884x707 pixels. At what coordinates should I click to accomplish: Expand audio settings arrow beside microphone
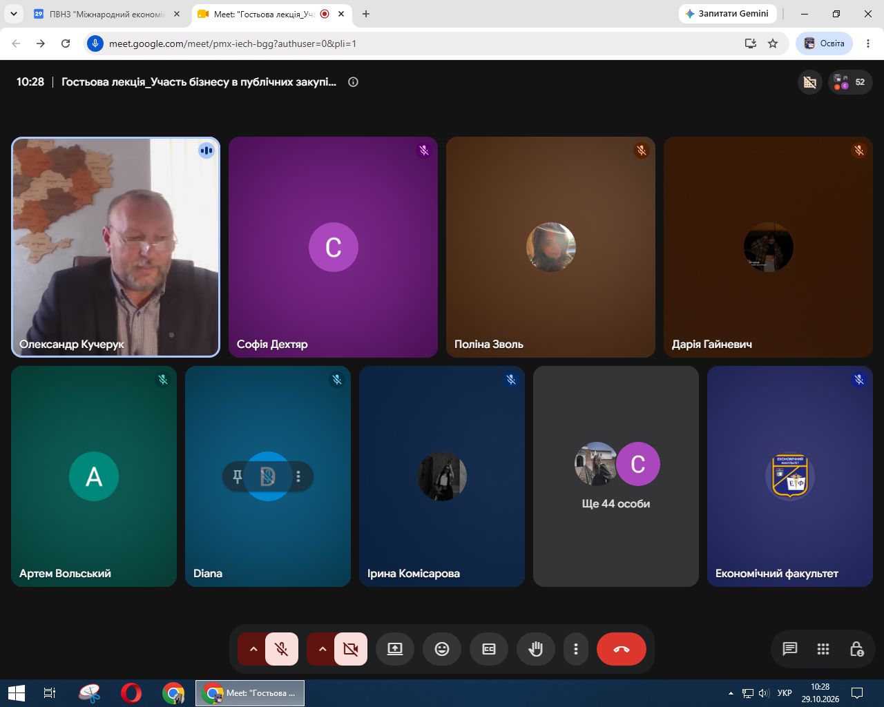[x=253, y=649]
